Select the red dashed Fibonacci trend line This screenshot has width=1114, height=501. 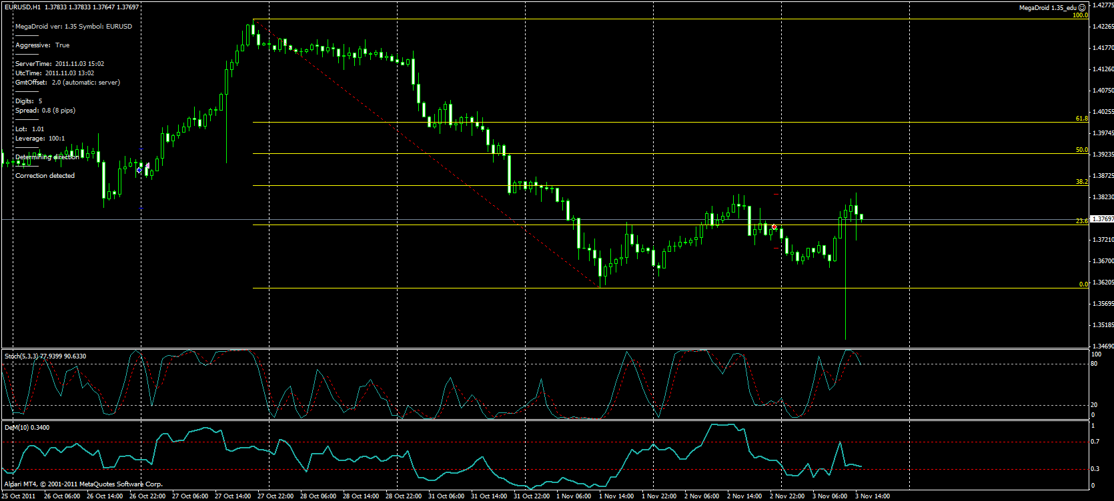[427, 153]
